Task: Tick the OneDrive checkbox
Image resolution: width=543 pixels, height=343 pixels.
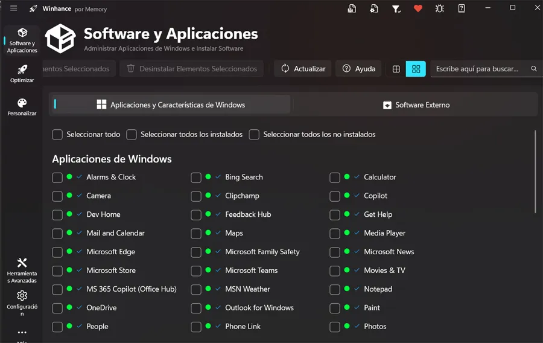Action: point(57,309)
